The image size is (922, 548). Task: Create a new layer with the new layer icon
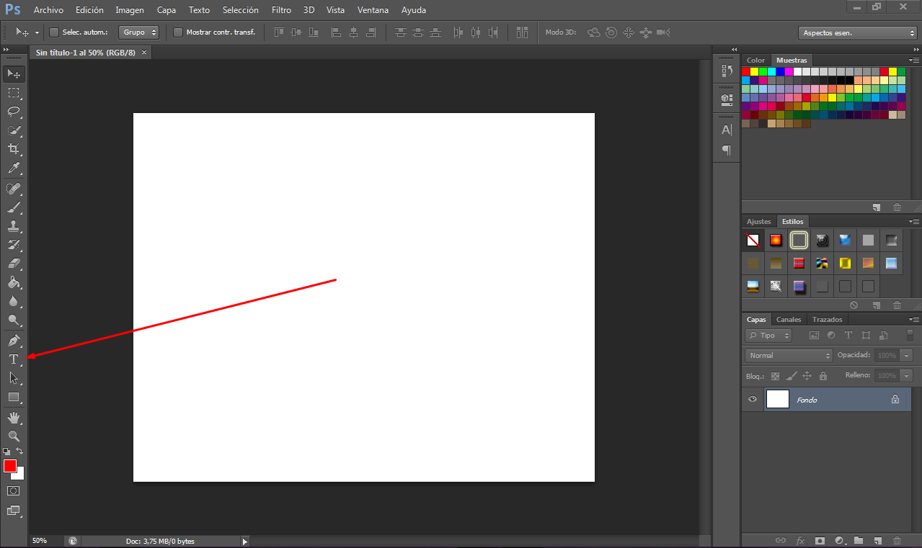pyautogui.click(x=877, y=540)
